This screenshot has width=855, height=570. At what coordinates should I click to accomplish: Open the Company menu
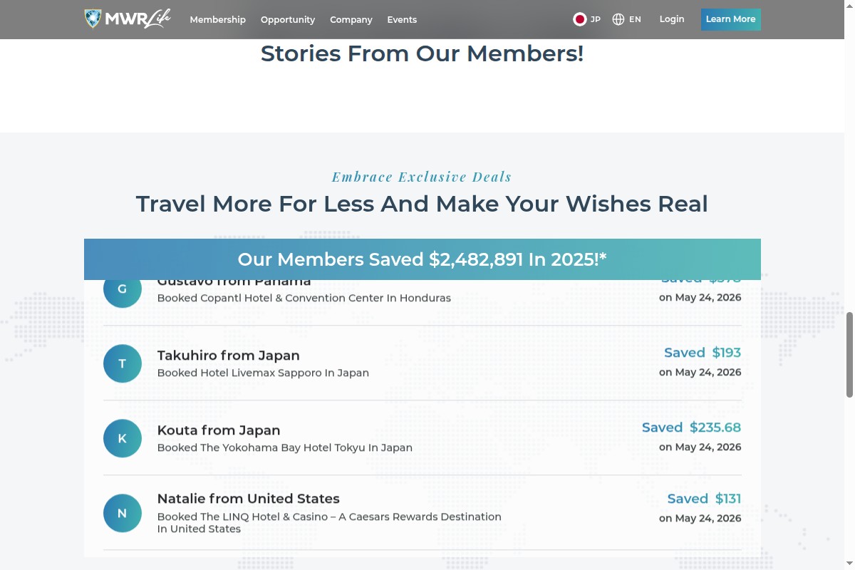click(x=351, y=20)
